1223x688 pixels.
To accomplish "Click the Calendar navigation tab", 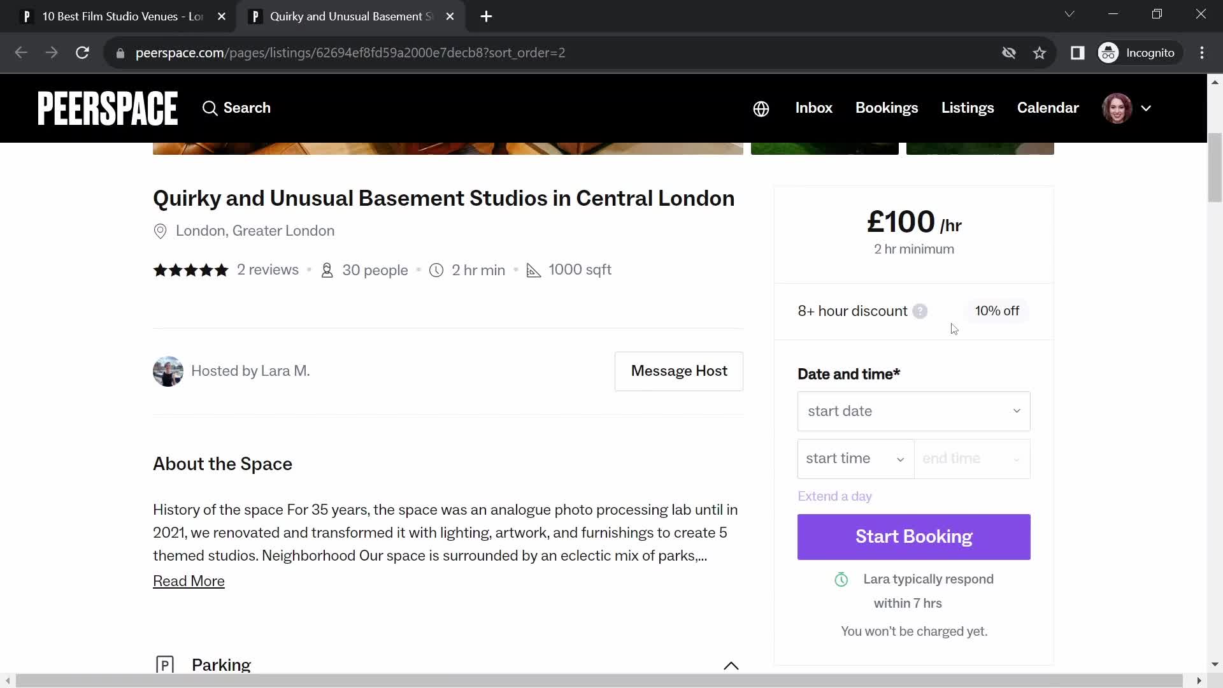I will (1047, 108).
